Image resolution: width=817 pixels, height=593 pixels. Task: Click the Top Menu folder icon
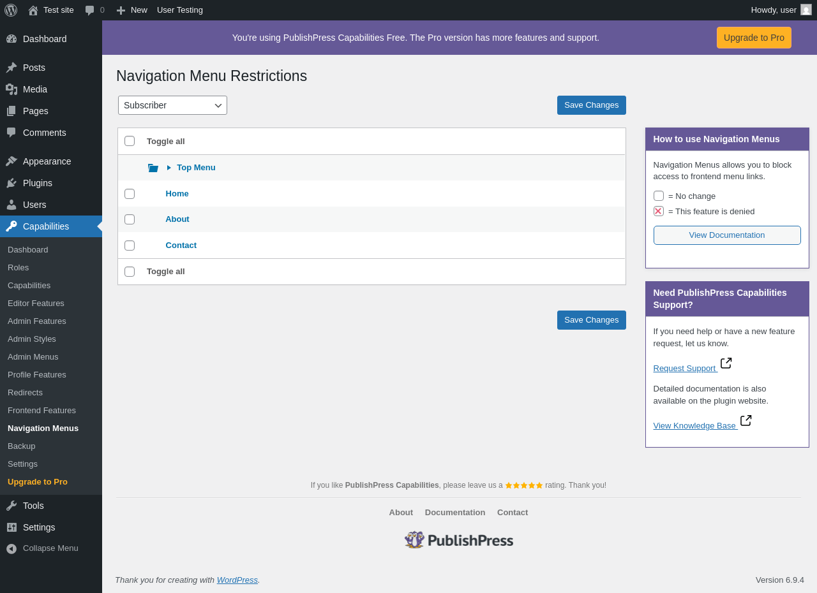tap(153, 168)
